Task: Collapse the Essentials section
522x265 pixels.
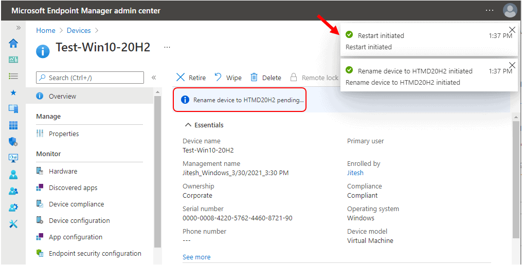Action: click(204, 125)
